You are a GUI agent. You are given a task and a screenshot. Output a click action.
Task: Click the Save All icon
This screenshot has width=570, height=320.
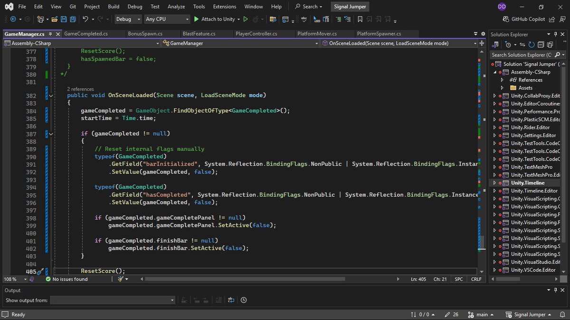[x=73, y=19]
